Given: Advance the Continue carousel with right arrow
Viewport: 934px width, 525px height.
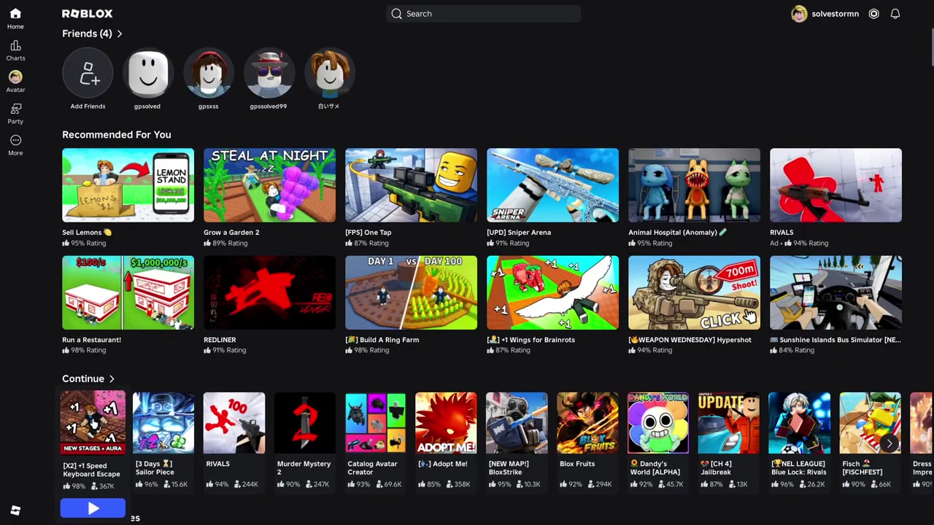Looking at the screenshot, I should pyautogui.click(x=889, y=444).
